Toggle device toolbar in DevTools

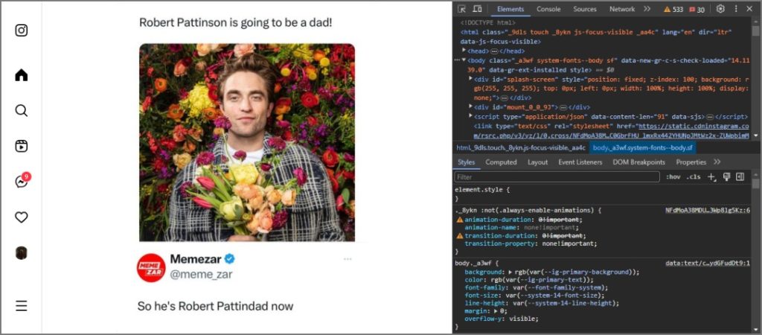(477, 9)
